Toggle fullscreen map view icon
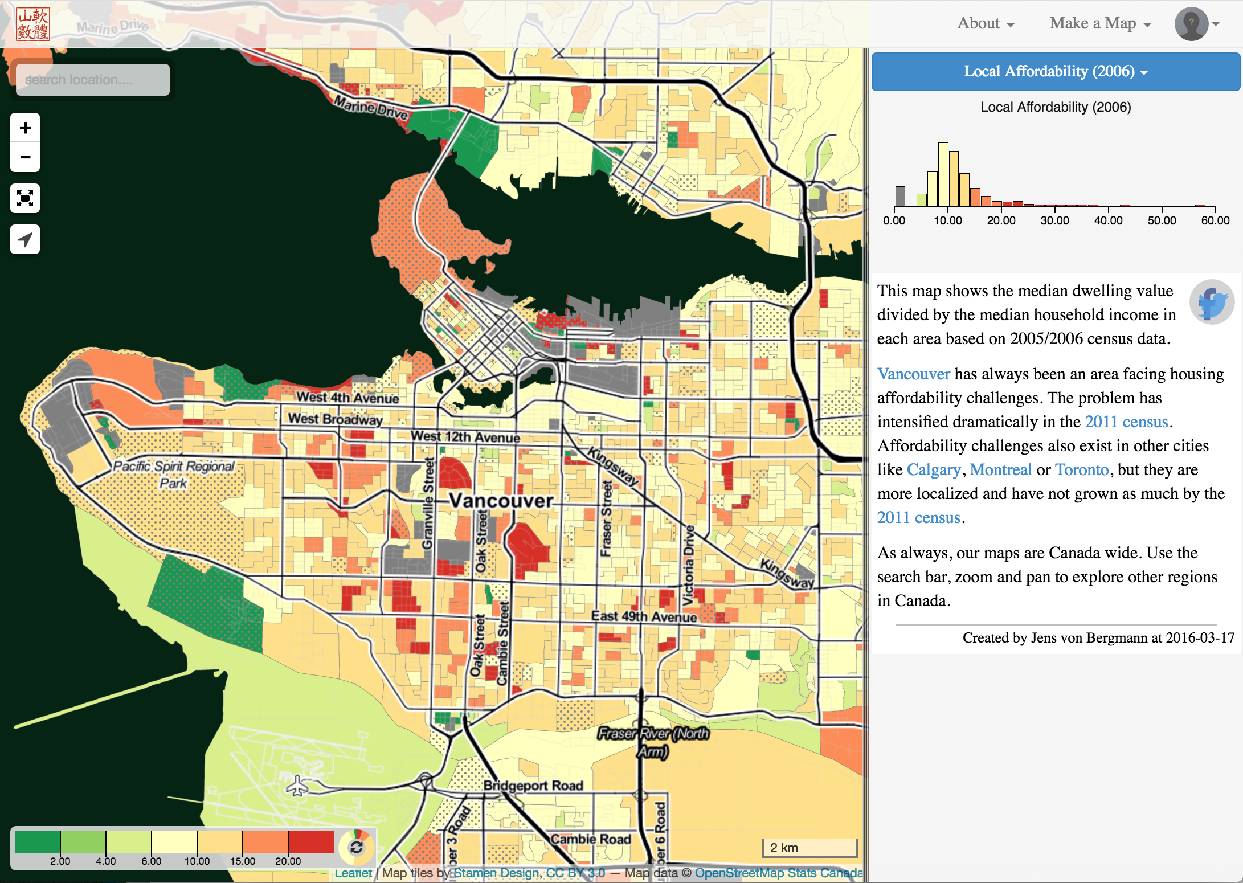Viewport: 1243px width, 883px height. tap(25, 198)
